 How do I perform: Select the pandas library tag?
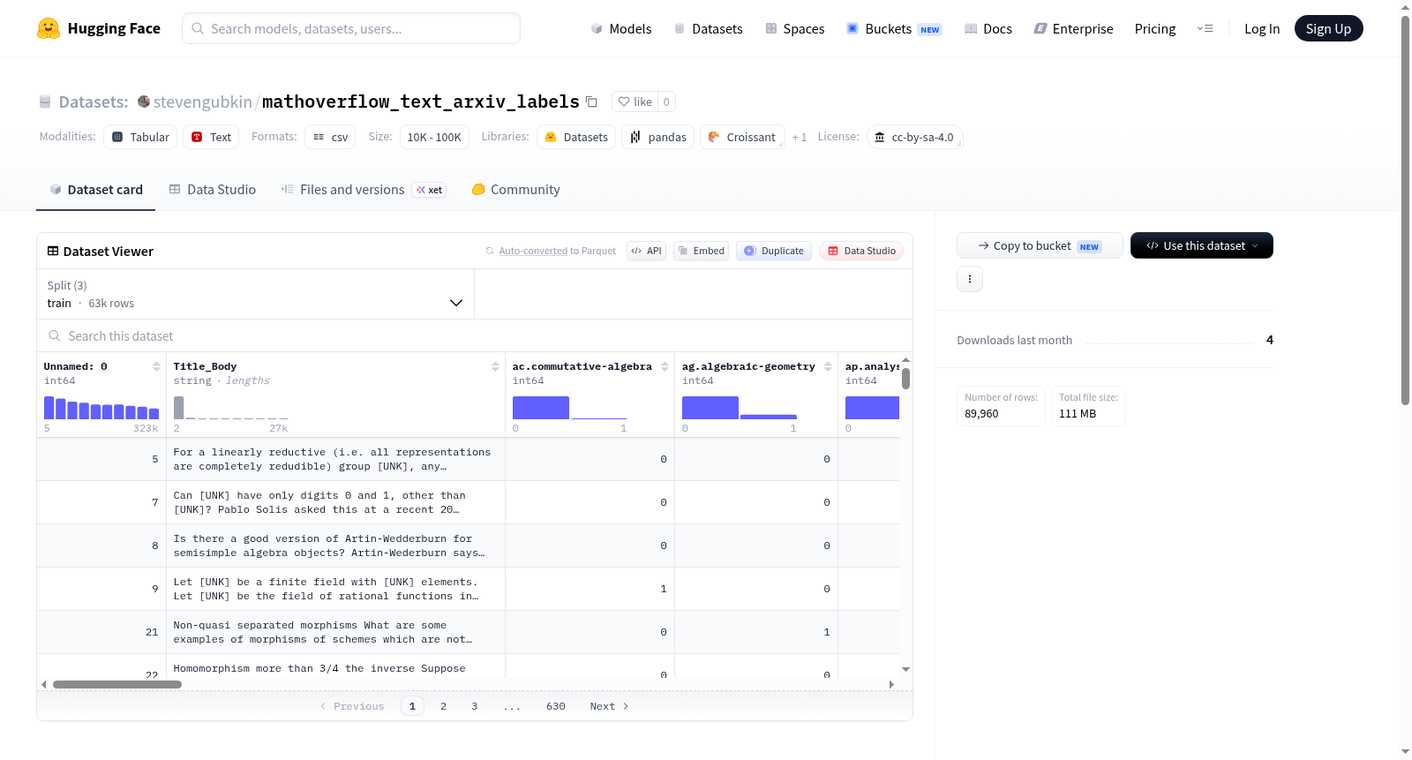658,137
